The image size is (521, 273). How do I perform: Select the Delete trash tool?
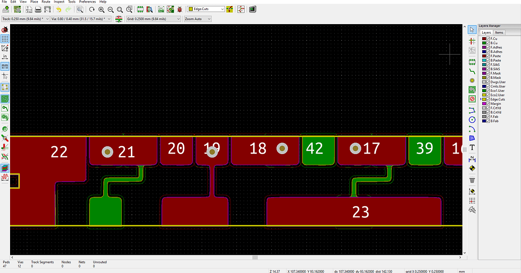pyautogui.click(x=472, y=180)
